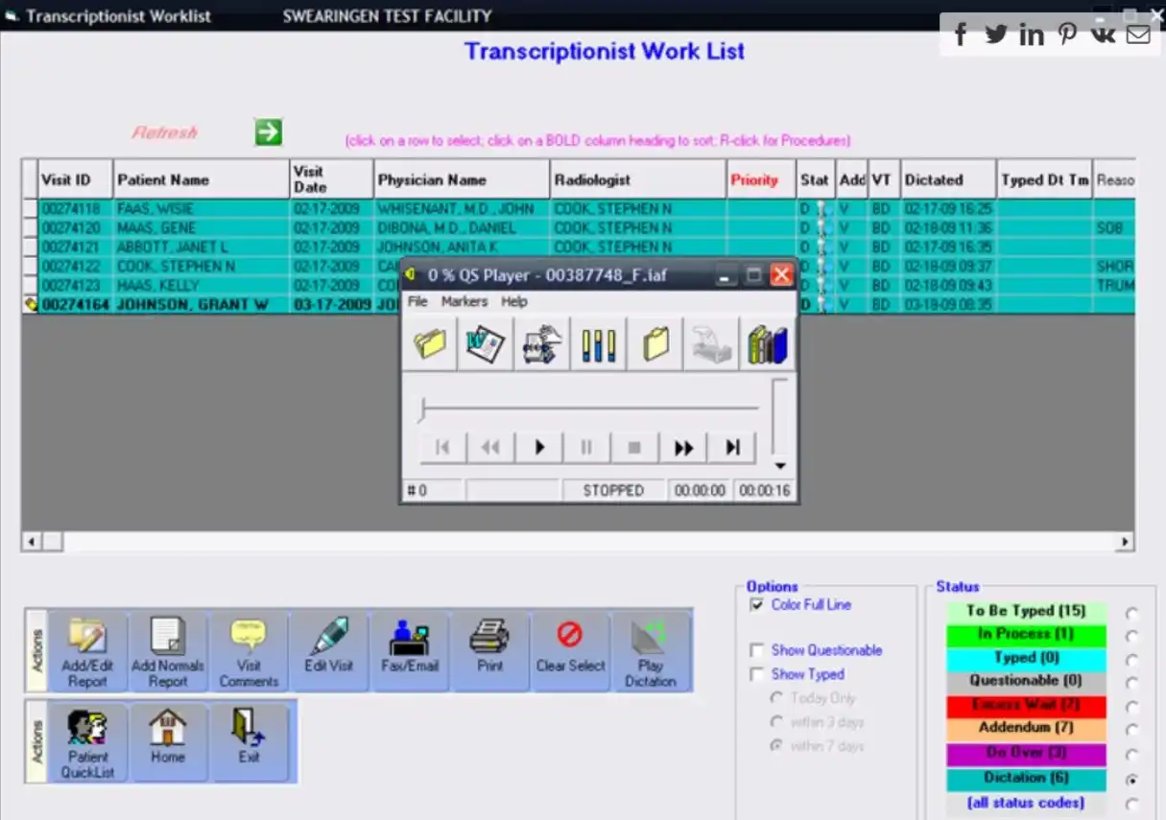
Task: Enable the Show Typed checkbox
Action: tap(757, 674)
